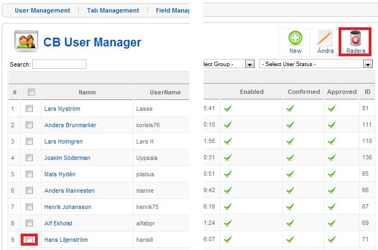Check the box next to Anders Mannesten
This screenshot has height=250, width=378.
29,191
